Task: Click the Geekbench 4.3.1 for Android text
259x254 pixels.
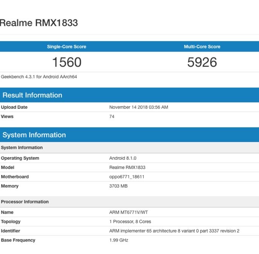Action: click(39, 77)
